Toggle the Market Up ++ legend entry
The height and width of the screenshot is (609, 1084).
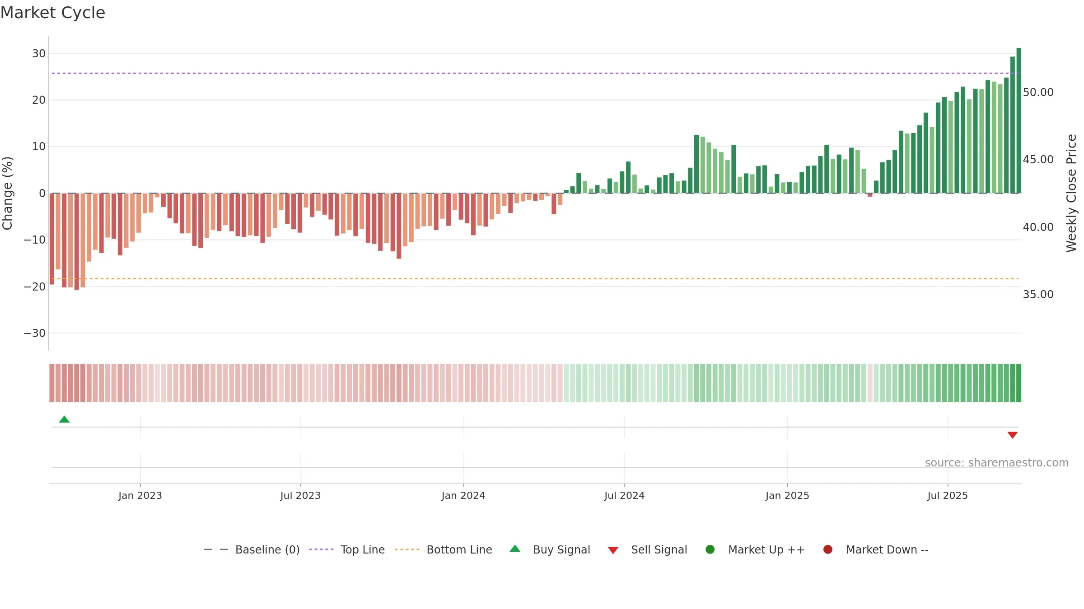point(755,549)
